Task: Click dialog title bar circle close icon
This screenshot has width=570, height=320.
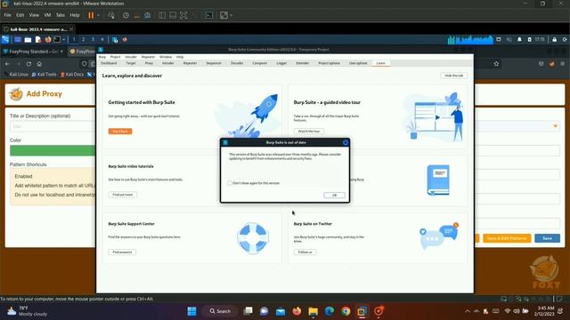Action: pos(346,142)
